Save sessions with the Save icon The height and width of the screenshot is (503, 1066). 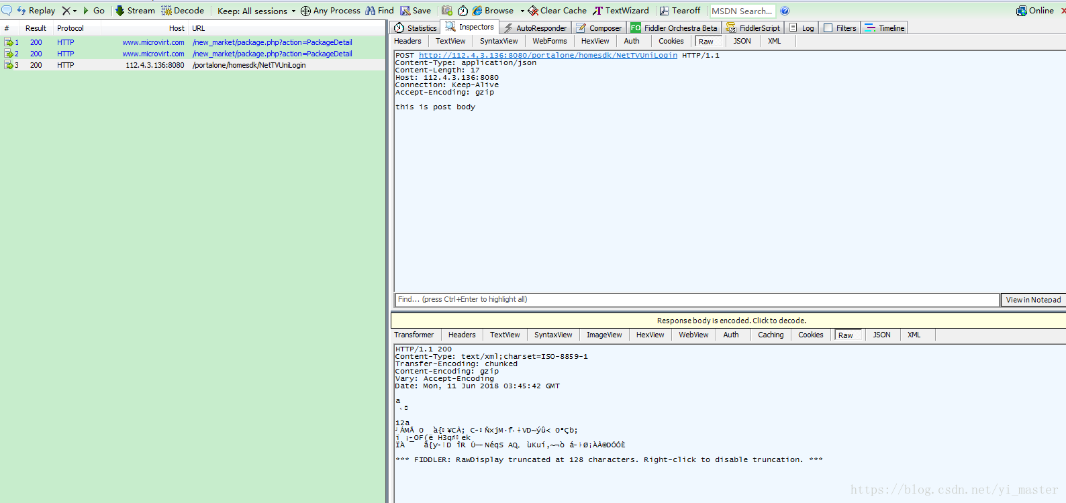(416, 11)
